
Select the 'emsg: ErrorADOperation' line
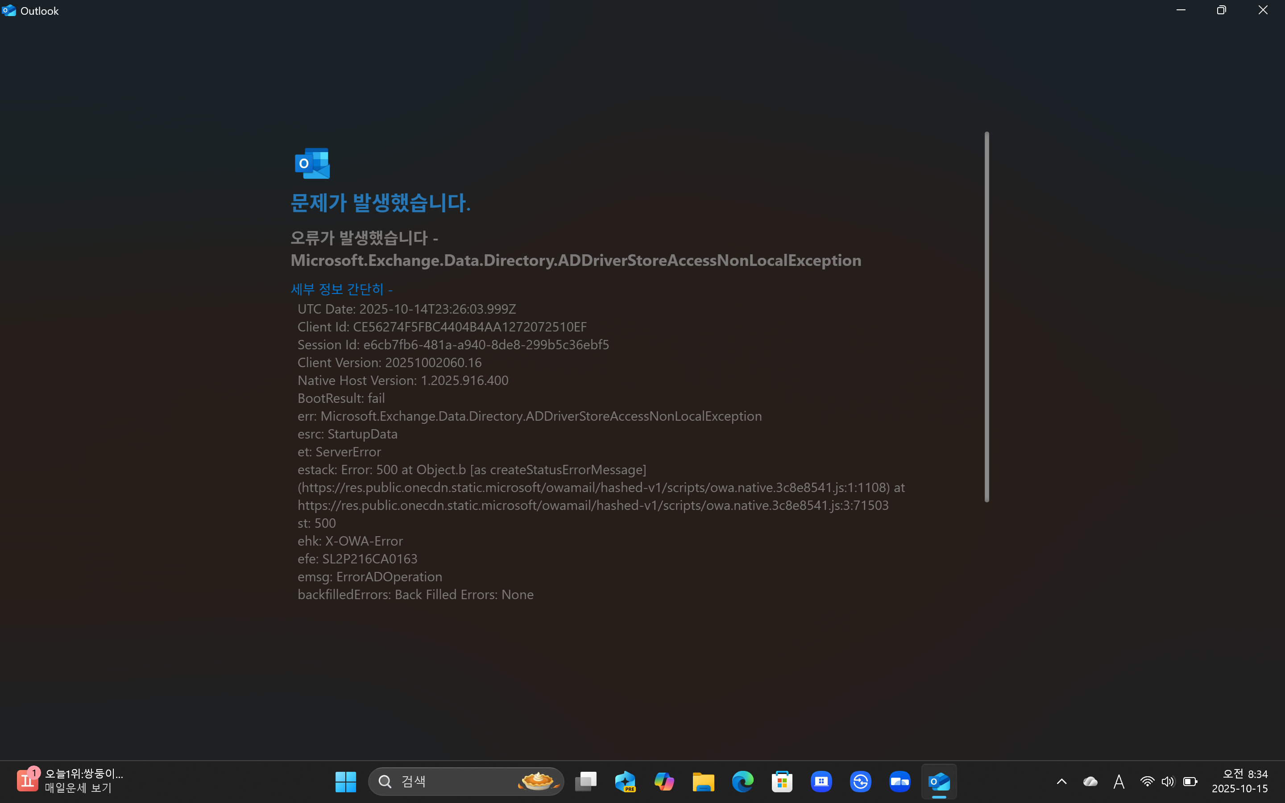(x=369, y=577)
